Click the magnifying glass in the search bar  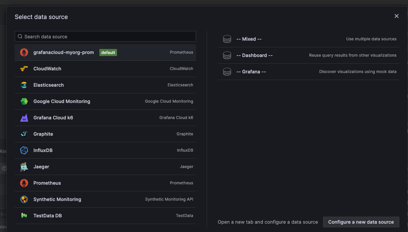tap(20, 36)
